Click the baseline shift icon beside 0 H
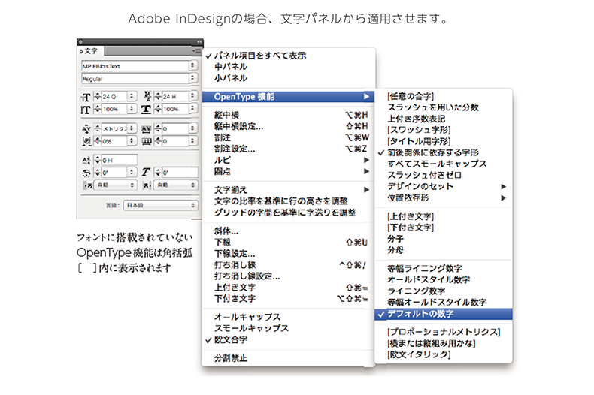Image resolution: width=594 pixels, height=395 pixels. pyautogui.click(x=86, y=161)
